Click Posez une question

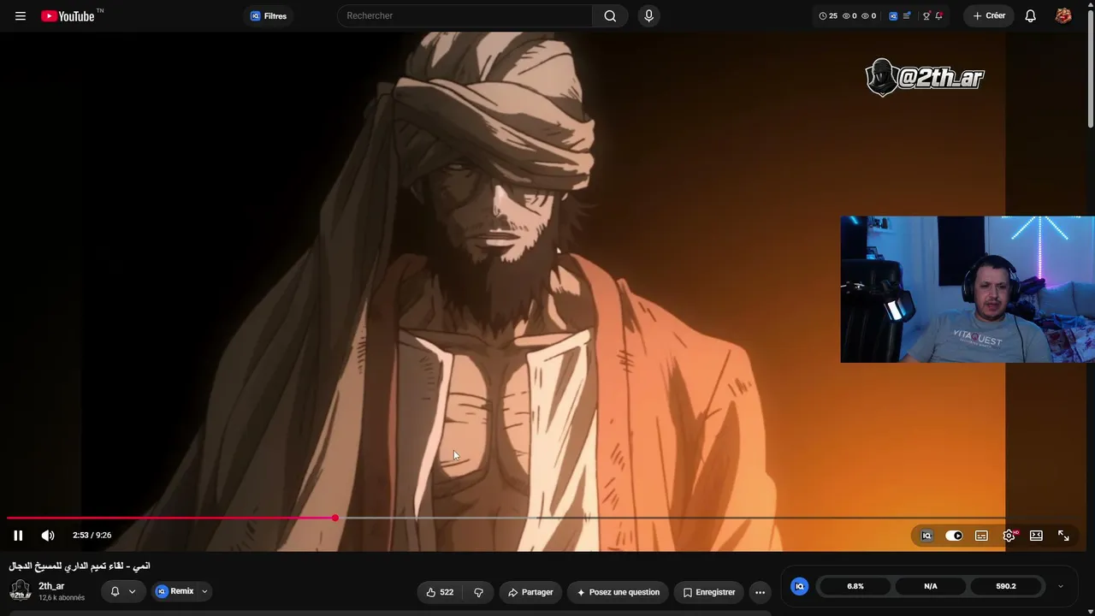[x=619, y=592]
